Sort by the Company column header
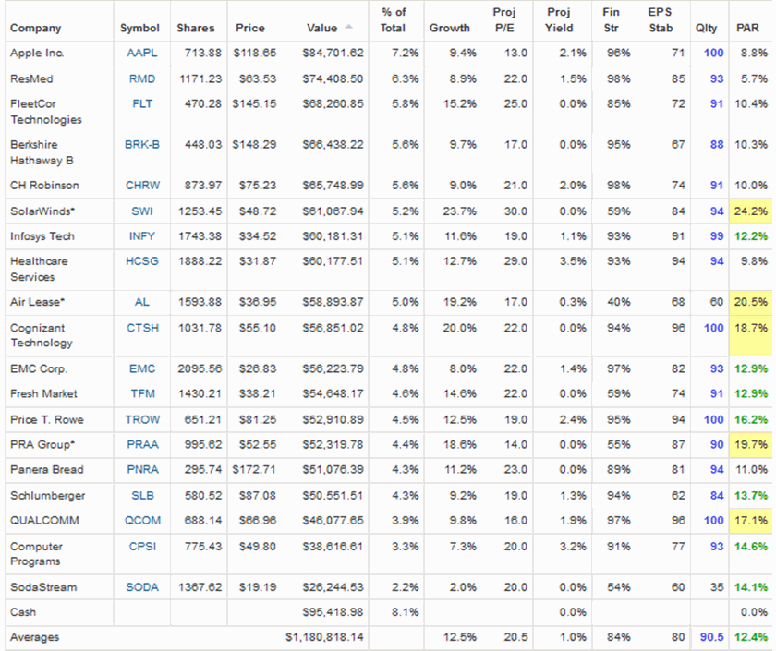The width and height of the screenshot is (776, 651). pos(36,29)
